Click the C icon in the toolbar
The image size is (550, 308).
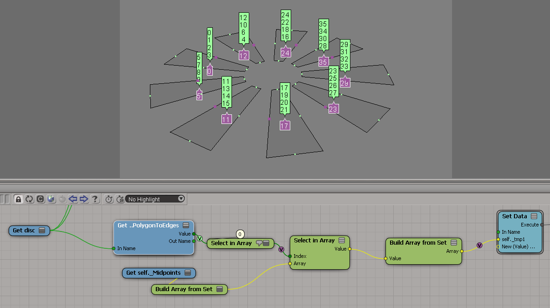(40, 199)
